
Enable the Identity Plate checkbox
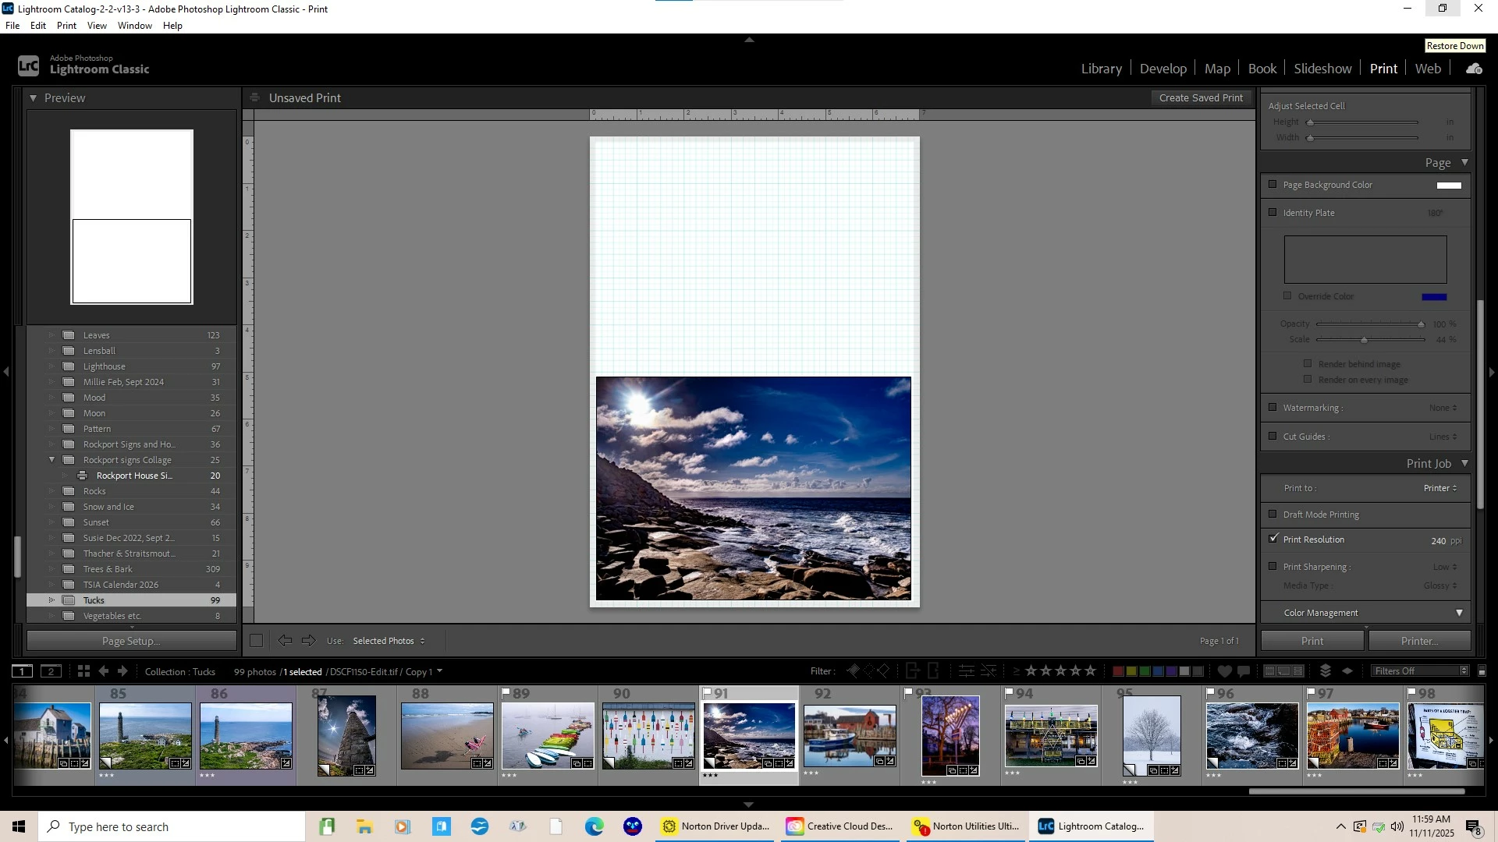(1273, 213)
